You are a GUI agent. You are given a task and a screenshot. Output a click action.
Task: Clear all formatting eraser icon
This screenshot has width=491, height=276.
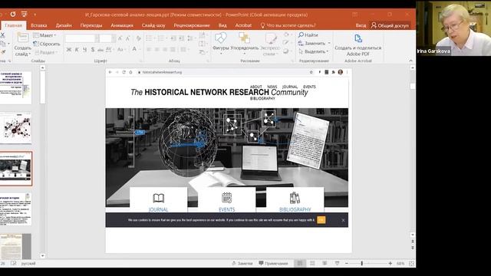[x=138, y=38]
